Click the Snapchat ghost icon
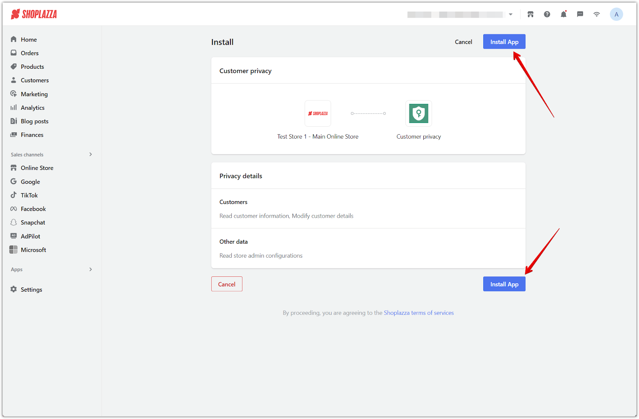Image resolution: width=639 pixels, height=419 pixels. coord(14,222)
